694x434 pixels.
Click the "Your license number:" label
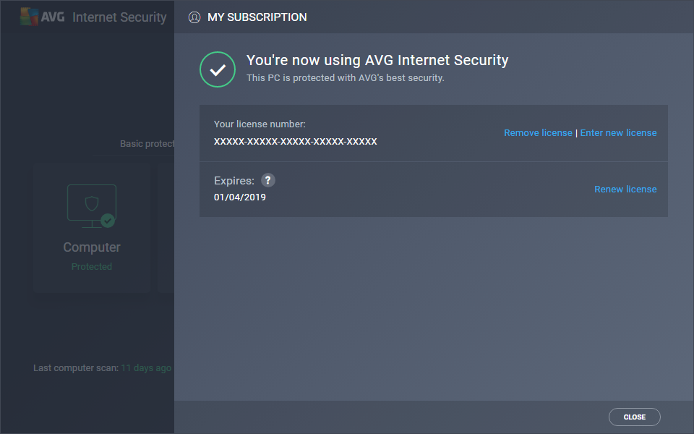click(260, 124)
